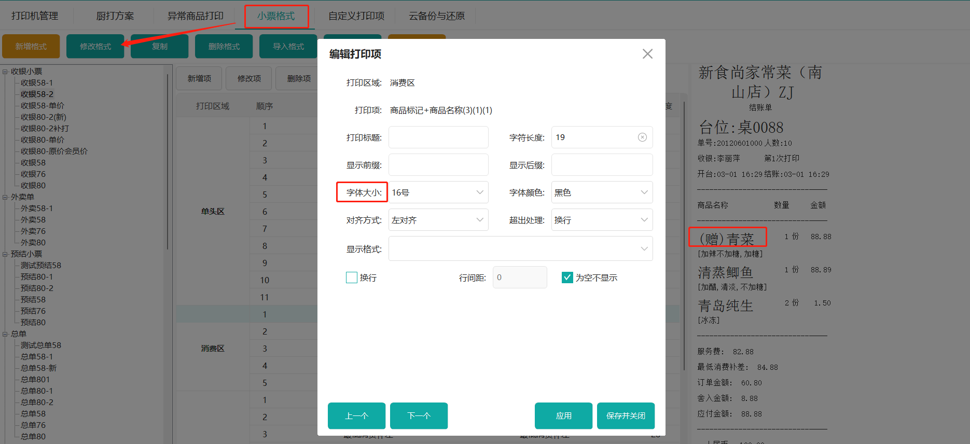The width and height of the screenshot is (970, 444).
Task: Collapse the 收银小票 tree node
Action: click(x=5, y=72)
